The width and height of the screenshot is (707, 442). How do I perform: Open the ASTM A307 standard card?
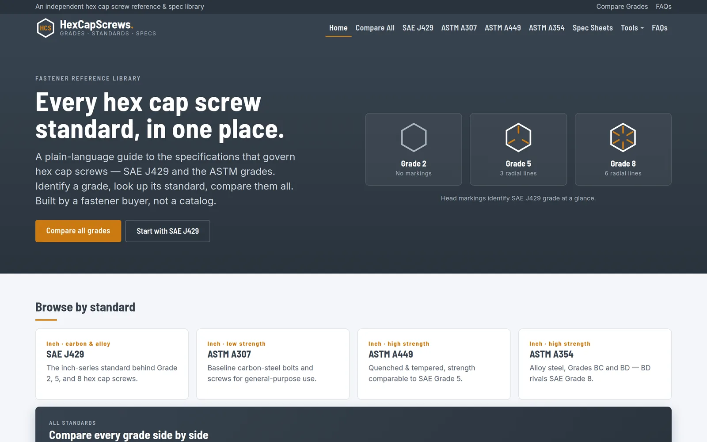point(273,364)
